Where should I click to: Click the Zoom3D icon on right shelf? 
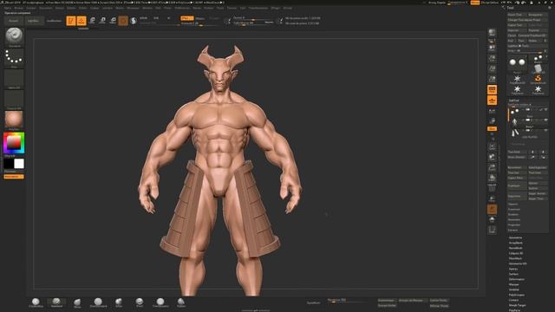point(492,167)
